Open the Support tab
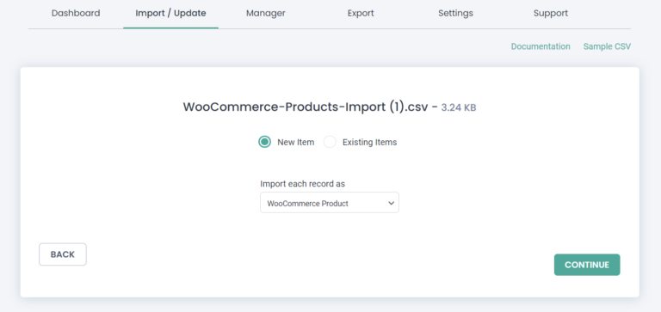 pyautogui.click(x=551, y=13)
